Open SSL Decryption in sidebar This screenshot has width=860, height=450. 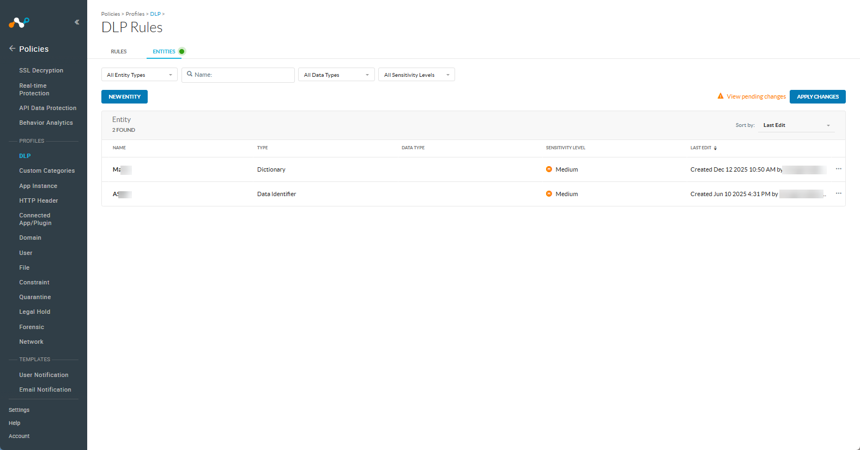pos(41,70)
